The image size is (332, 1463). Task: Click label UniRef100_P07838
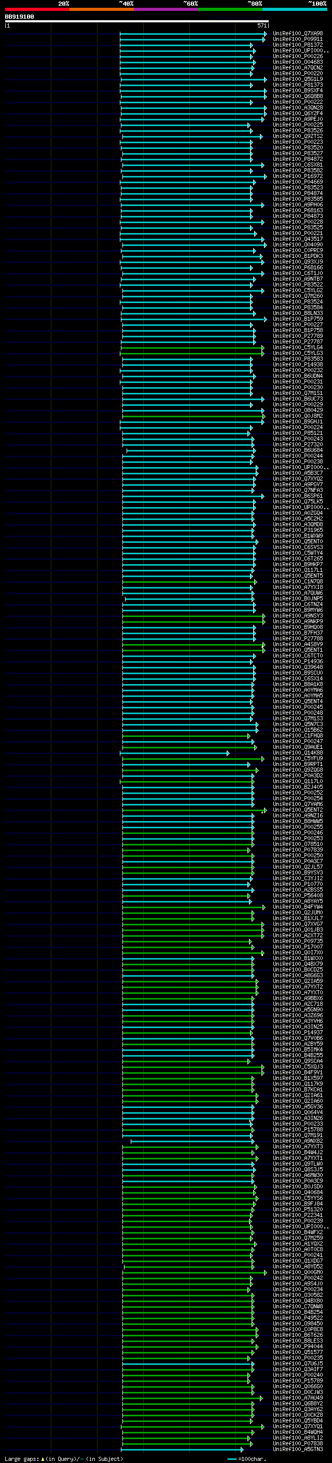point(298,1444)
